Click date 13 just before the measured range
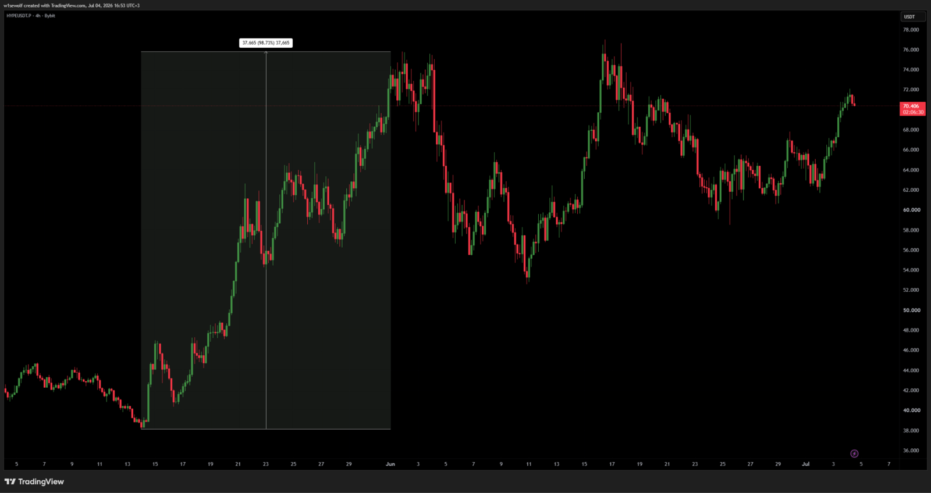 tap(127, 464)
